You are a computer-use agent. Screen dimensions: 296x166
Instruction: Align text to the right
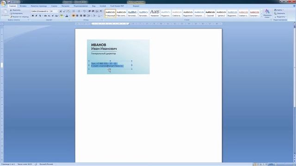tap(81, 16)
